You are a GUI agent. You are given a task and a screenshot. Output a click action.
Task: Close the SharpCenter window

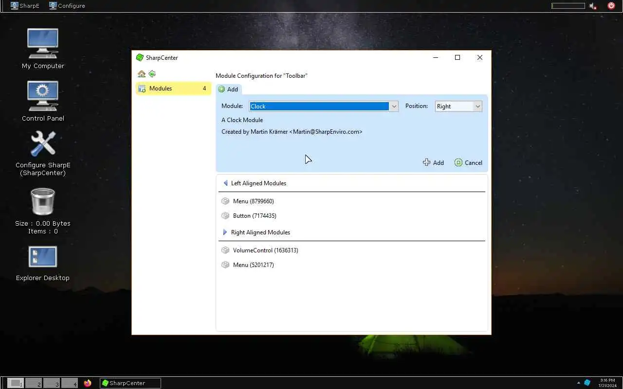coord(480,57)
